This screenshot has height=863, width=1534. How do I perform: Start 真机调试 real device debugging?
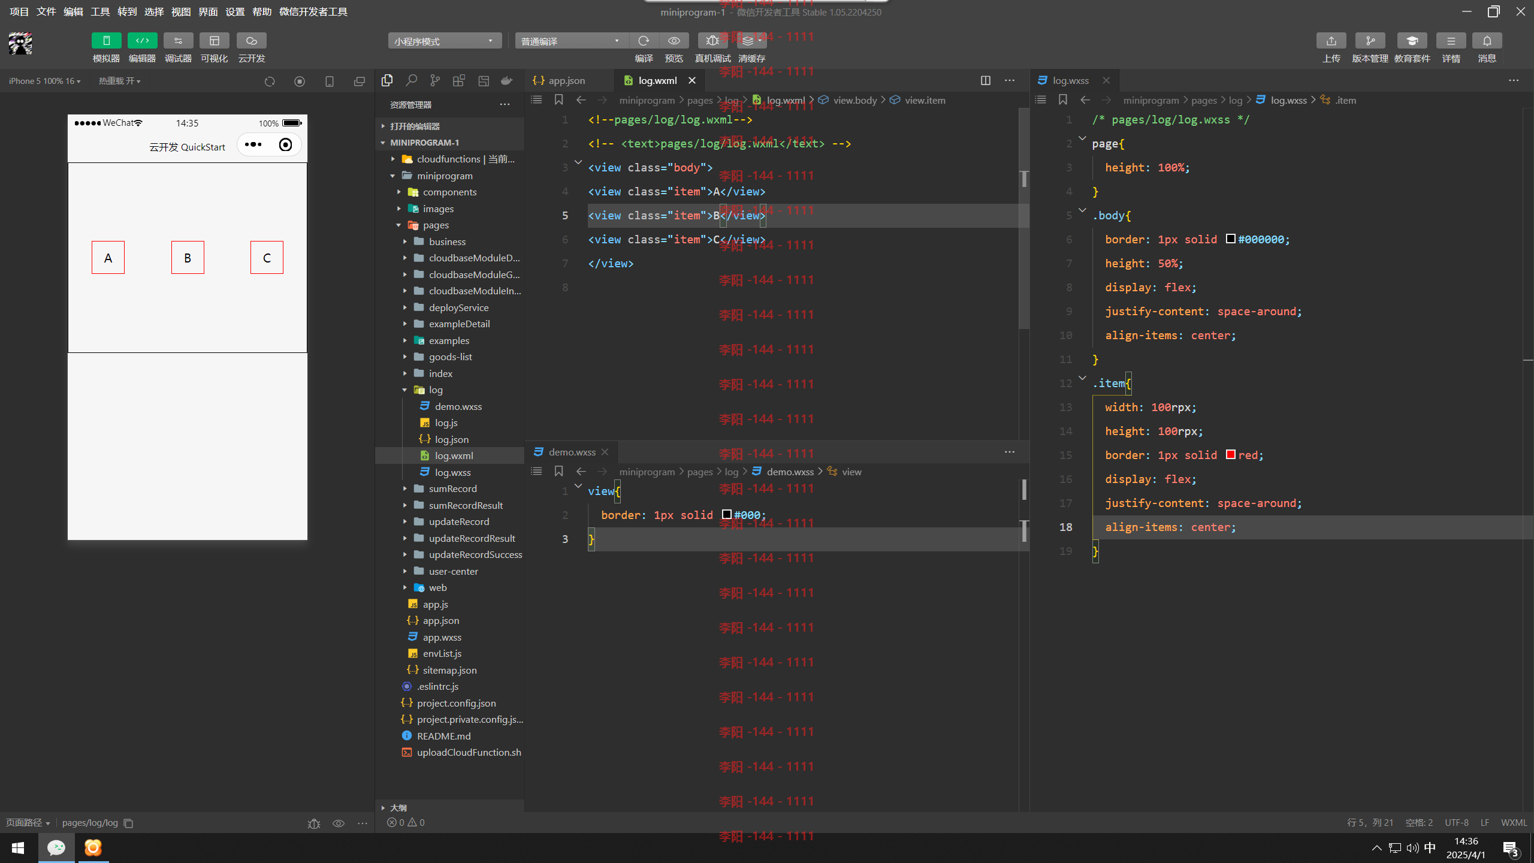pos(712,41)
